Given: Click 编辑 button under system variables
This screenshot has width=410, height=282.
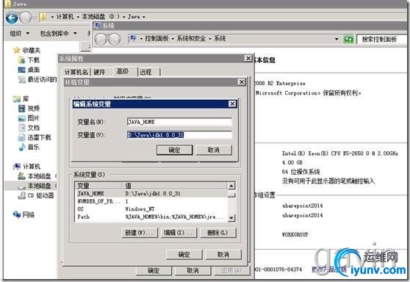Looking at the screenshot, I should pyautogui.click(x=179, y=233).
